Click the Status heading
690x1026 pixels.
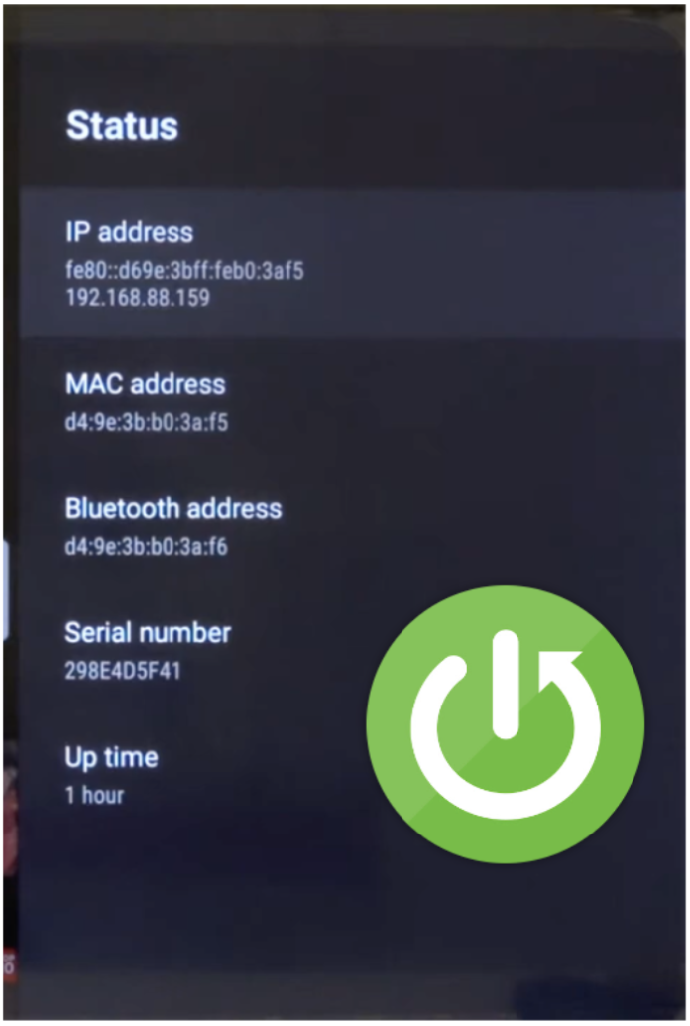122,125
